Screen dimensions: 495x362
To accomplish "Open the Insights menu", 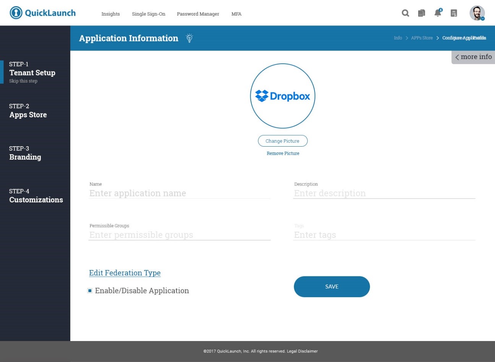I will tap(110, 14).
